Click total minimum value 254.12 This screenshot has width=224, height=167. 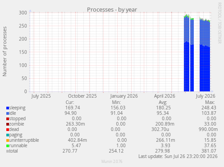coord(116,151)
